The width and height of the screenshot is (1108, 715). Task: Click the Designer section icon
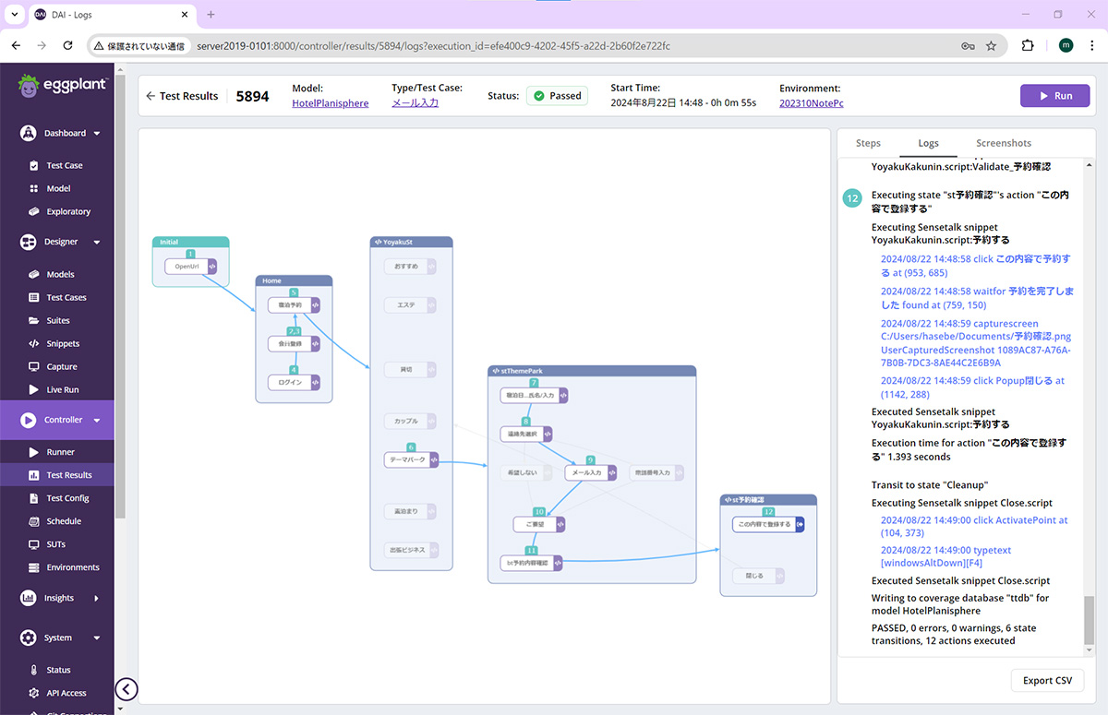click(x=29, y=242)
